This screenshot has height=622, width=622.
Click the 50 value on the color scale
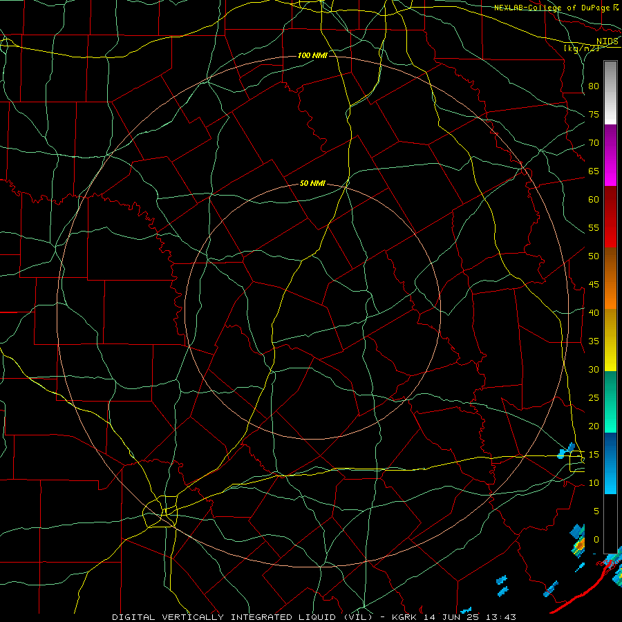click(594, 256)
